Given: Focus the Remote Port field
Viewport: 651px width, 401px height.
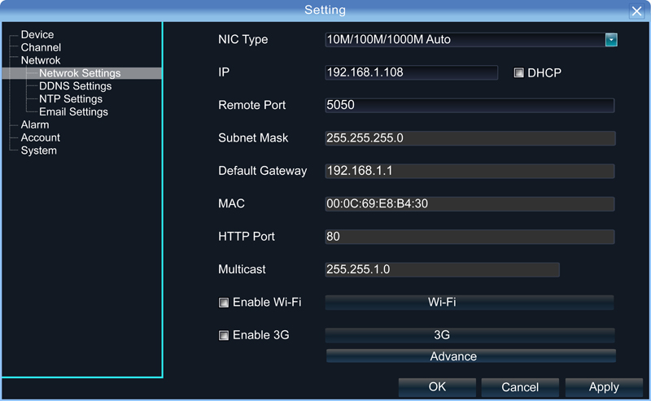Looking at the screenshot, I should click(x=470, y=105).
